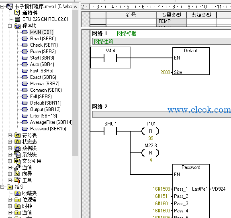Click the 网络标题 network title text
The height and width of the screenshot is (218, 231).
127,33
